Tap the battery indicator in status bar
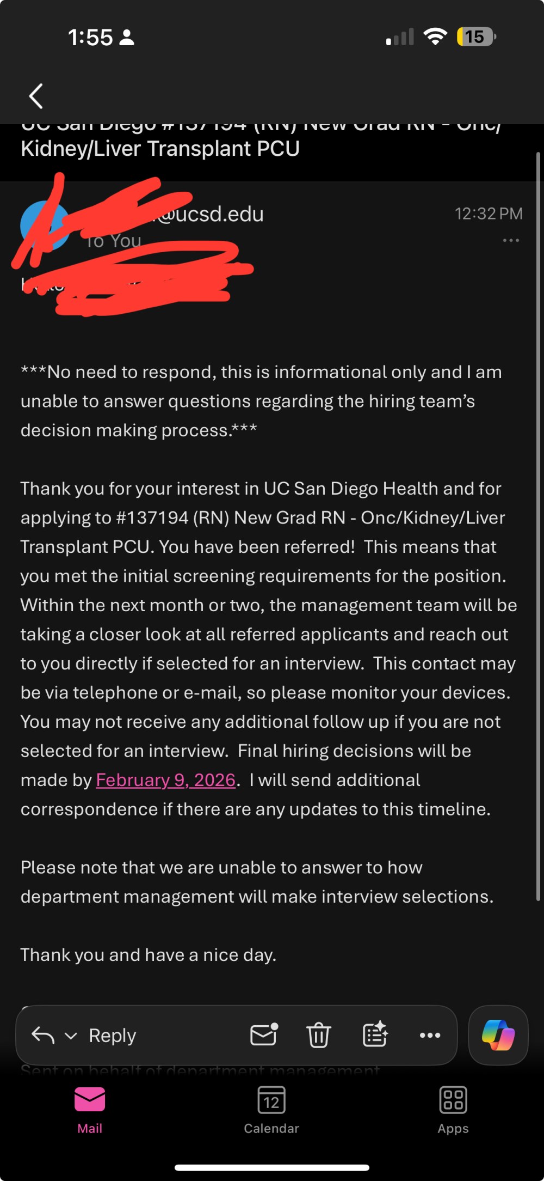The height and width of the screenshot is (1181, 544). tap(476, 37)
